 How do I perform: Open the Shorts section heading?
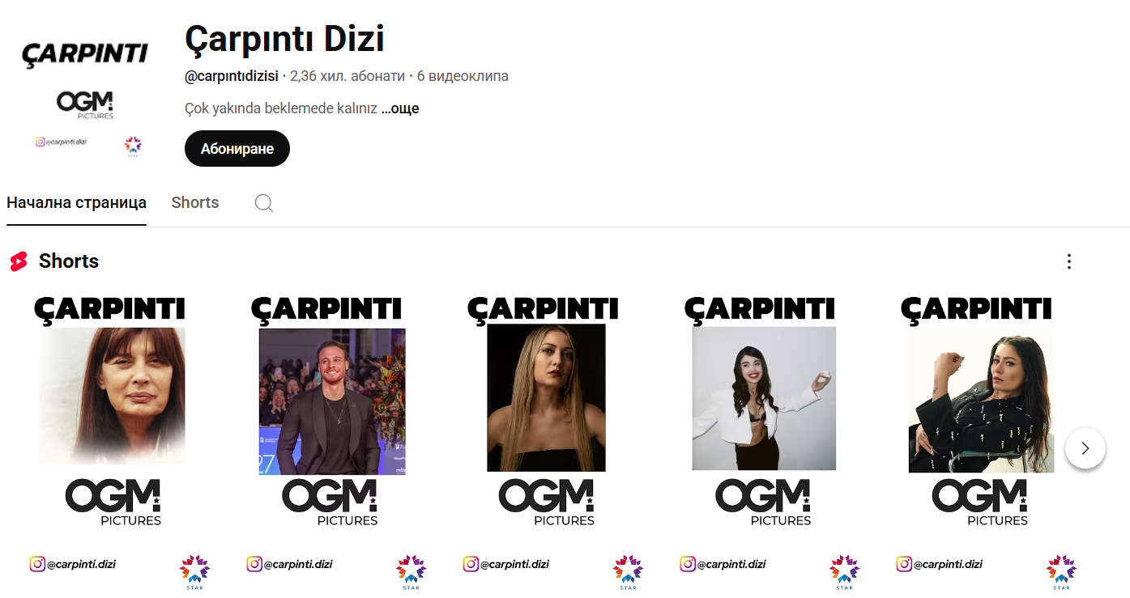click(69, 261)
